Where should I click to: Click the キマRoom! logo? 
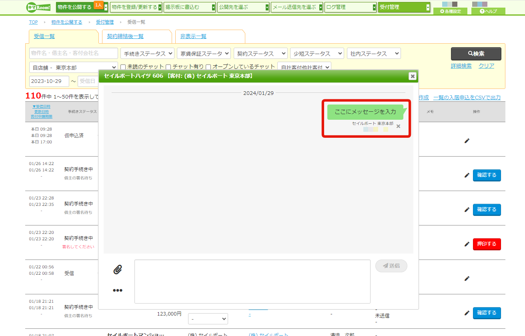(38, 7)
